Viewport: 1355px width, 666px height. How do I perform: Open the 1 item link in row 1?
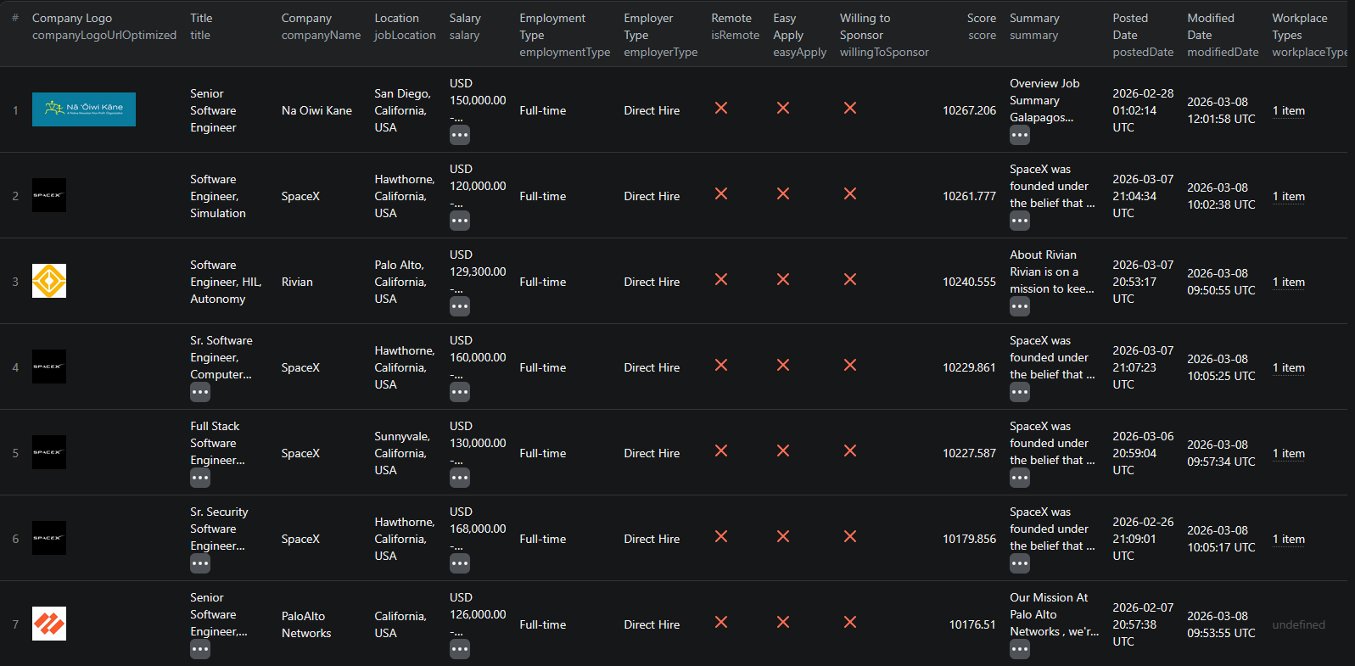pyautogui.click(x=1288, y=110)
